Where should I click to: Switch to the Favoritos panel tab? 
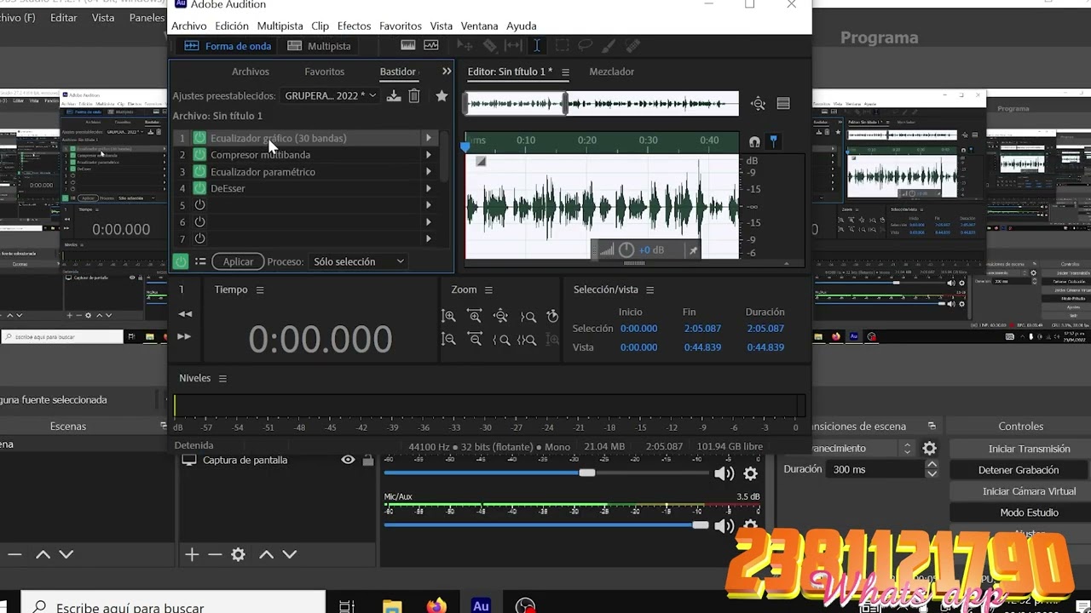pyautogui.click(x=325, y=72)
